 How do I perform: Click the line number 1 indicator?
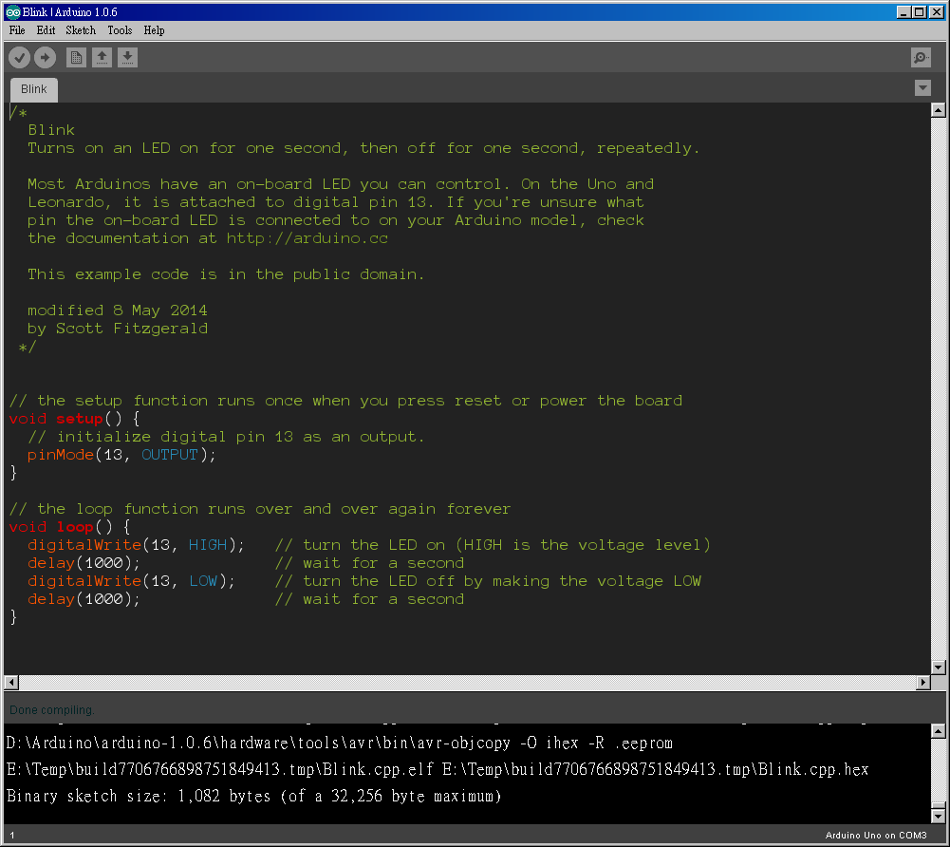tap(12, 835)
